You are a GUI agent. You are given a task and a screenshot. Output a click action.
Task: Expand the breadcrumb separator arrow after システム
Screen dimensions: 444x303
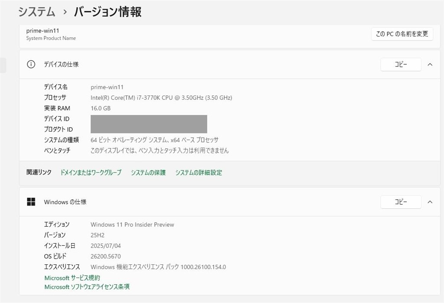(64, 12)
